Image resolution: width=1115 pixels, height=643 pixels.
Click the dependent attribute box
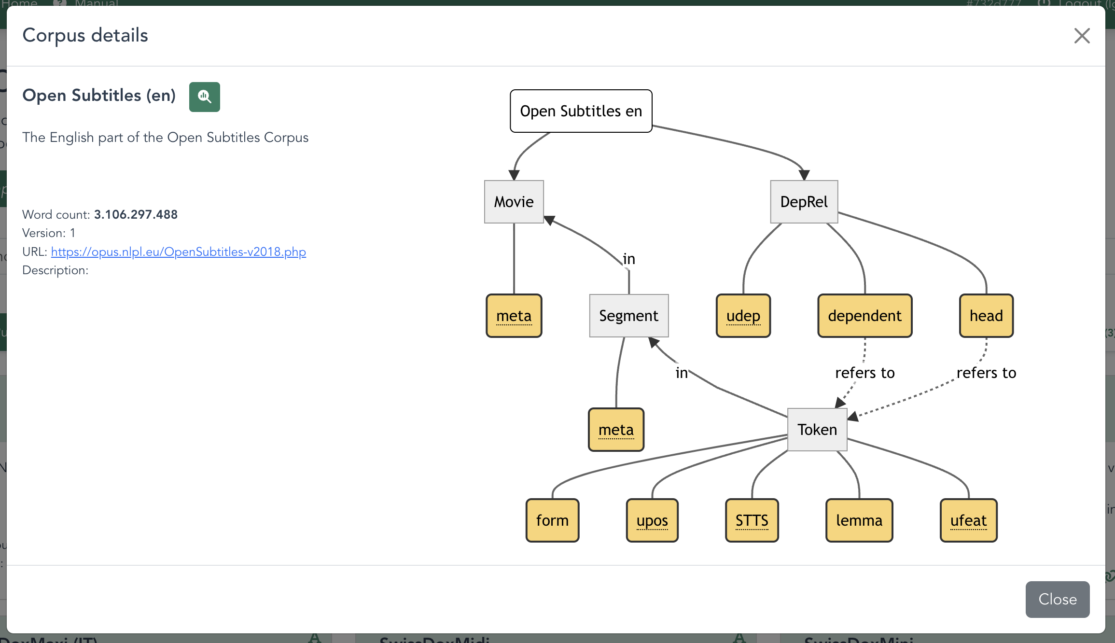[x=864, y=316]
